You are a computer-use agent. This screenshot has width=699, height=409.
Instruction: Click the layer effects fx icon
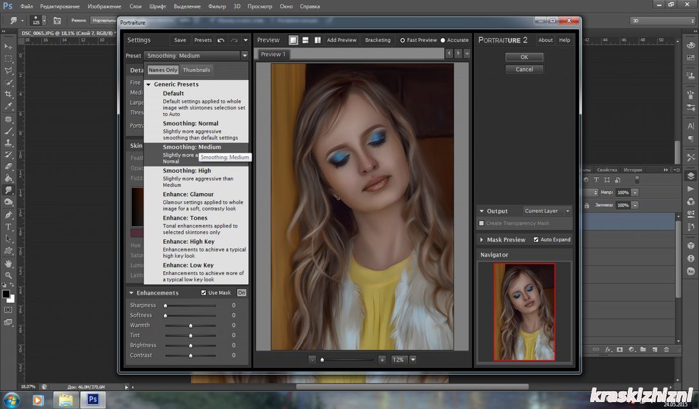pyautogui.click(x=608, y=350)
